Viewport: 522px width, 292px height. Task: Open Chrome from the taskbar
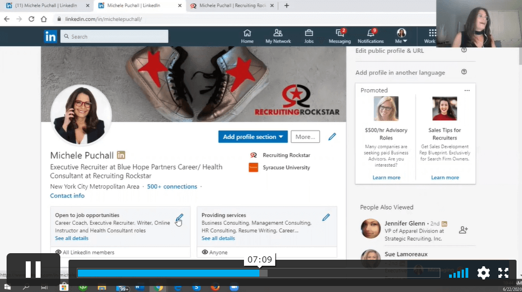point(159,288)
